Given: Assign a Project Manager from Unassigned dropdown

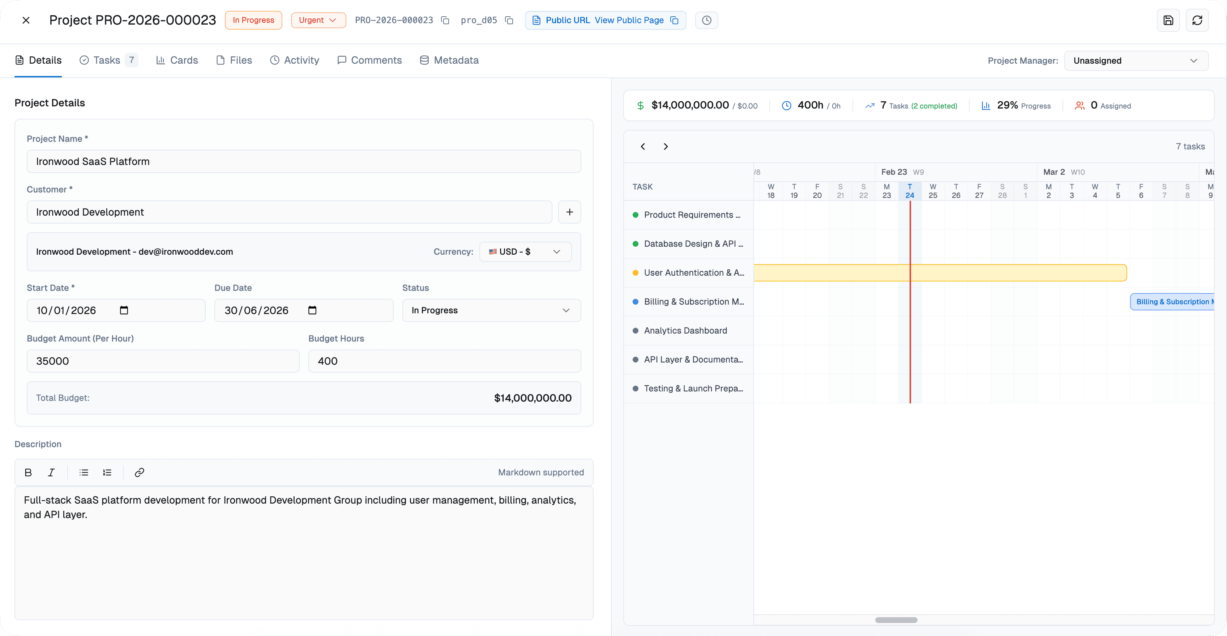Looking at the screenshot, I should (1137, 60).
